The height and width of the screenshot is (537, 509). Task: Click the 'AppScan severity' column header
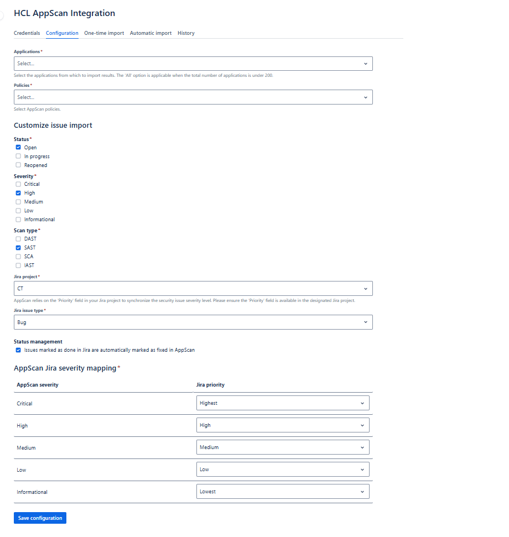point(38,385)
